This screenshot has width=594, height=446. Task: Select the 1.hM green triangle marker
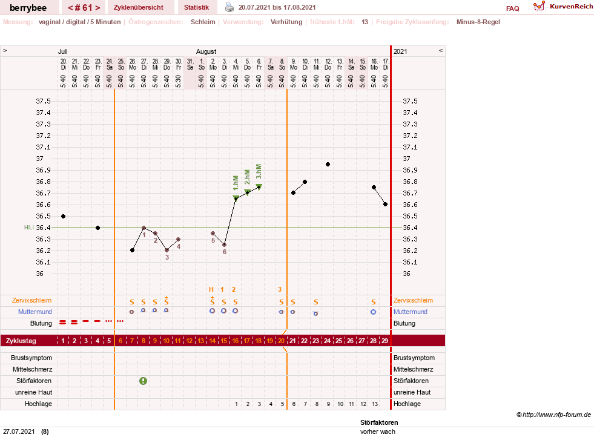click(236, 198)
